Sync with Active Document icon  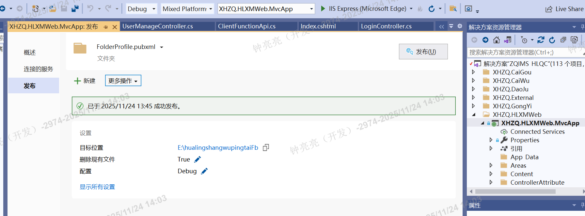[541, 40]
